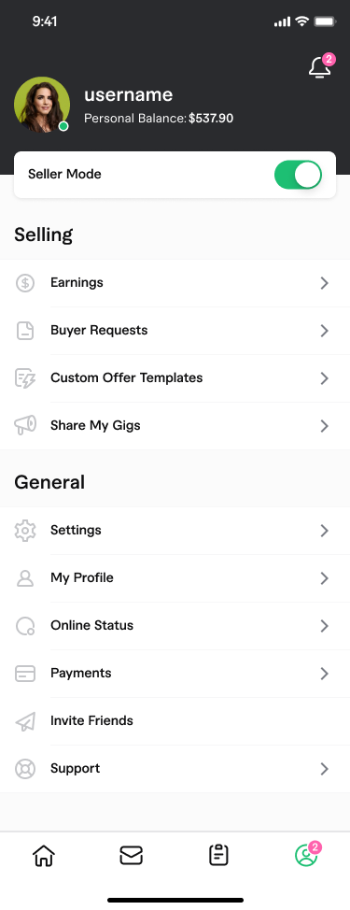Tap the Settings gear icon
The image size is (350, 910).
25,531
